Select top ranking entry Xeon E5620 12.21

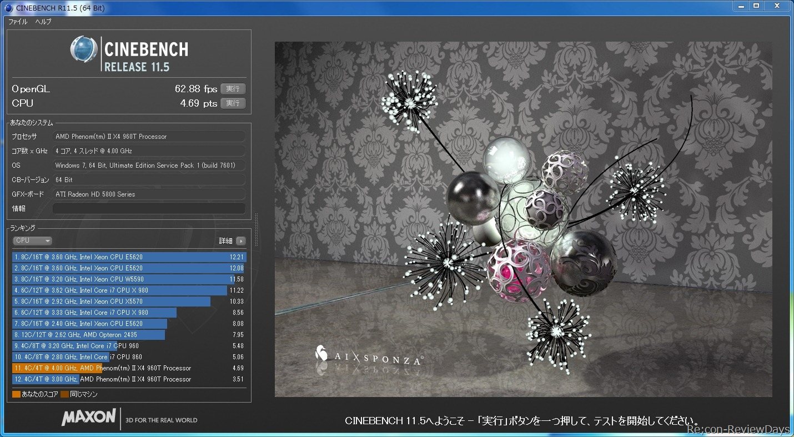pos(129,257)
